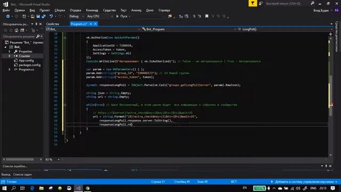
Task: Pin the Solution Explorer panel
Action: pos(36,24)
